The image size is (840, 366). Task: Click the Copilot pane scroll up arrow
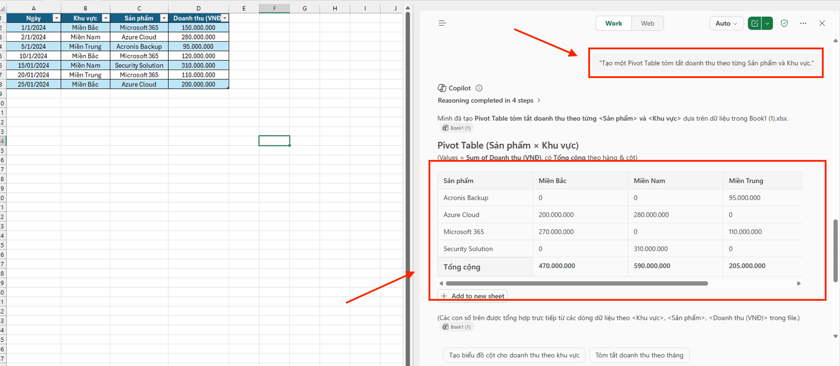coord(835,41)
